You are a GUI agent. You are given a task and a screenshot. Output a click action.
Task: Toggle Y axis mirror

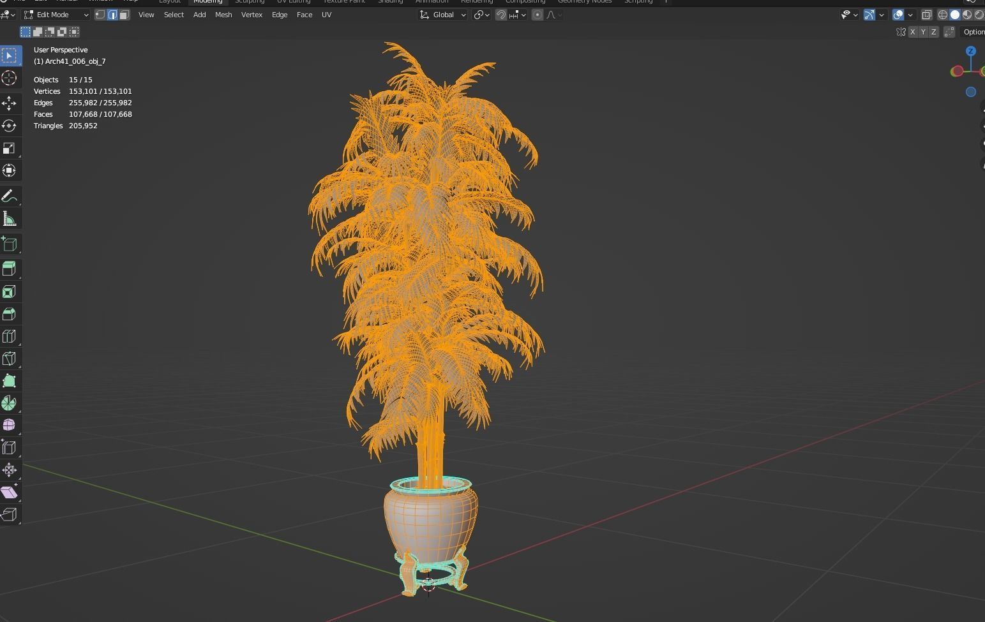click(x=923, y=32)
